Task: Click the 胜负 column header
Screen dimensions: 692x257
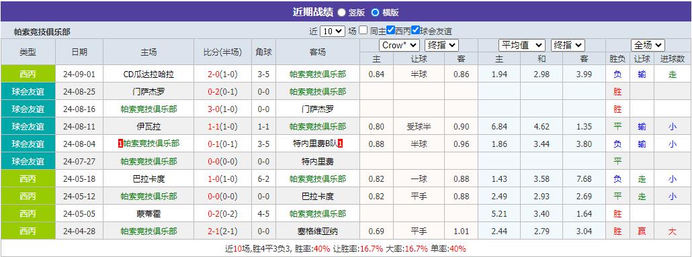Action: click(617, 59)
